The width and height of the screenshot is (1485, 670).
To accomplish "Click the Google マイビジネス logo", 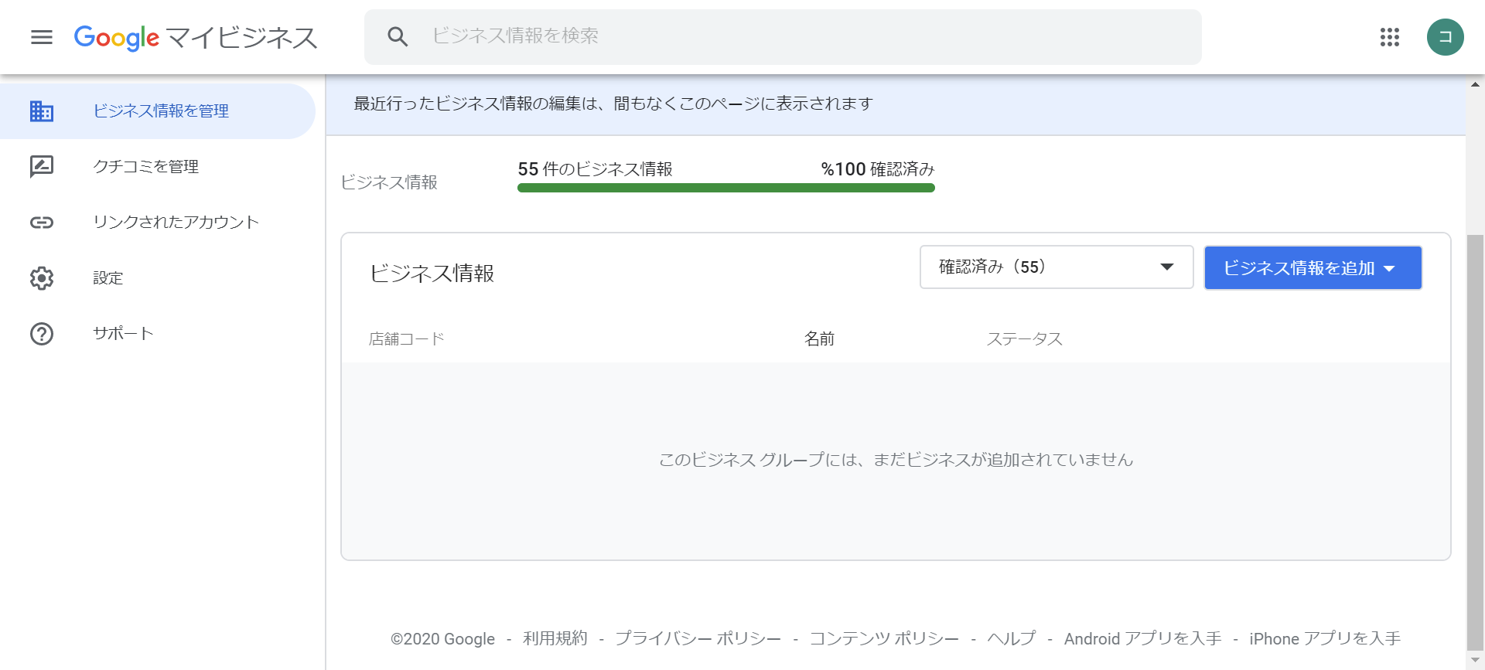I will [196, 37].
